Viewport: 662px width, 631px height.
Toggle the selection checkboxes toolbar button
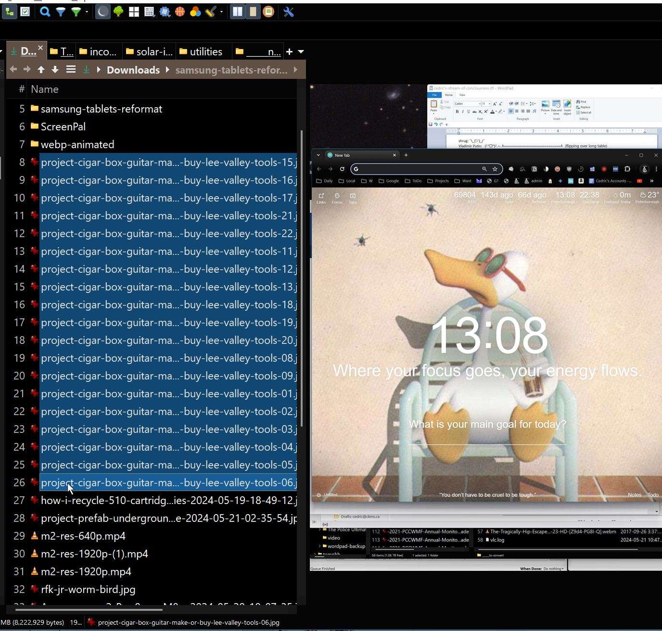coord(25,12)
